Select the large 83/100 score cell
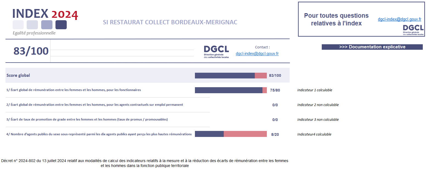This screenshot has height=179, width=428. (x=31, y=51)
